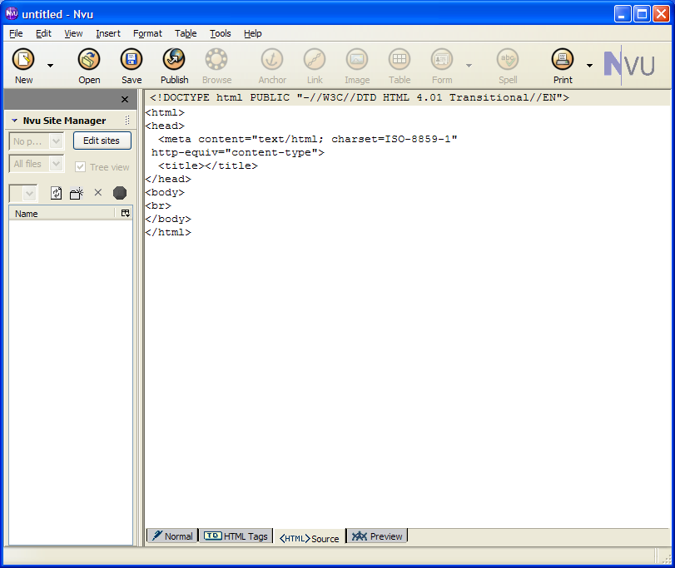Image resolution: width=675 pixels, height=568 pixels.
Task: Insert an Image using toolbar icon
Action: point(357,59)
